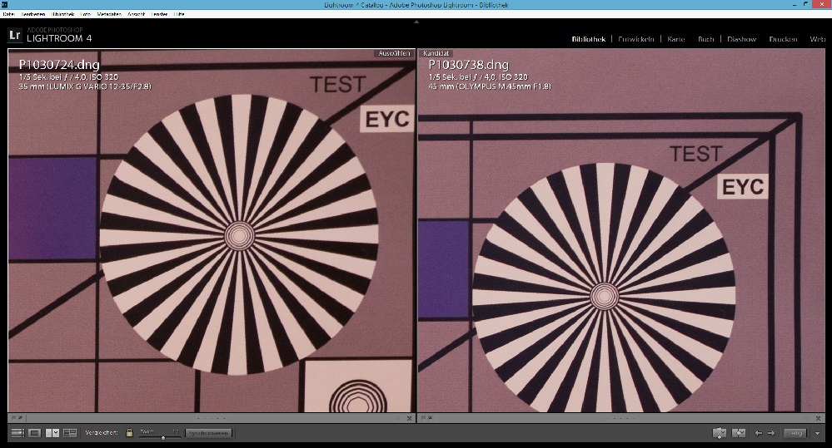Select the Compare view XY icon

click(52, 433)
